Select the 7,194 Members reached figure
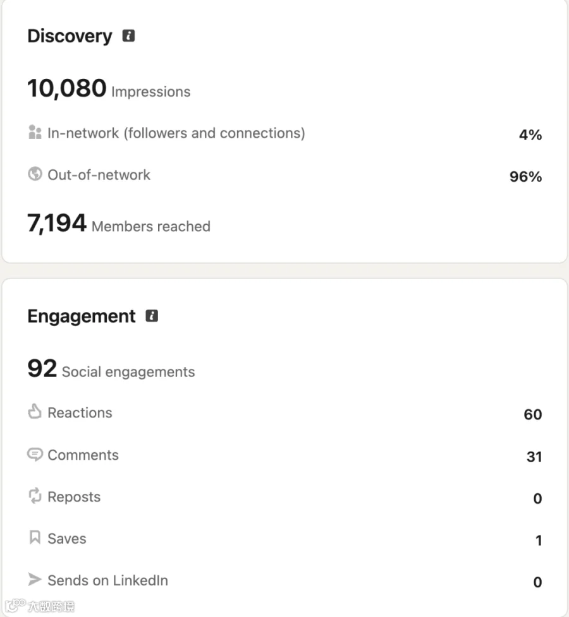569x617 pixels. (x=119, y=223)
